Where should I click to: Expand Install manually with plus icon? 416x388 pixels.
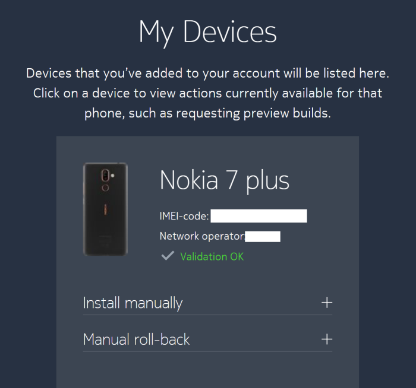(326, 303)
